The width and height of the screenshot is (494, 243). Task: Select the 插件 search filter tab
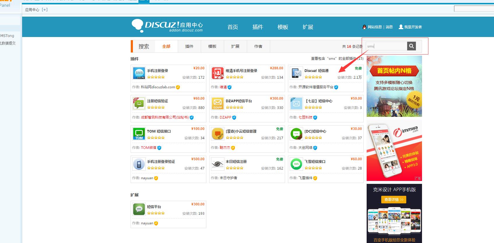click(189, 46)
